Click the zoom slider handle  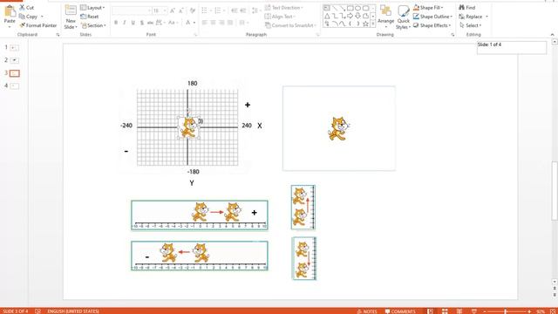[505, 311]
